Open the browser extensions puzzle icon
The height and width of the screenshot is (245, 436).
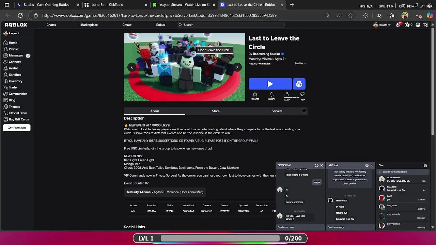365,15
